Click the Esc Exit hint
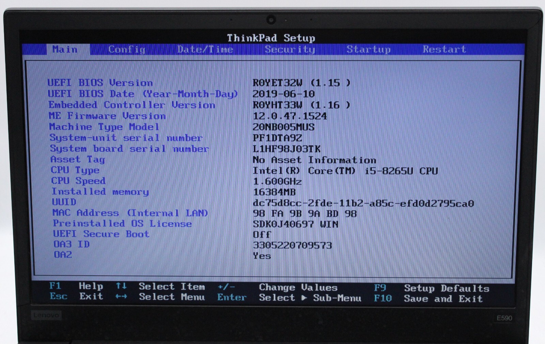Screen dimensions: 545x344 pyautogui.click(x=76, y=296)
